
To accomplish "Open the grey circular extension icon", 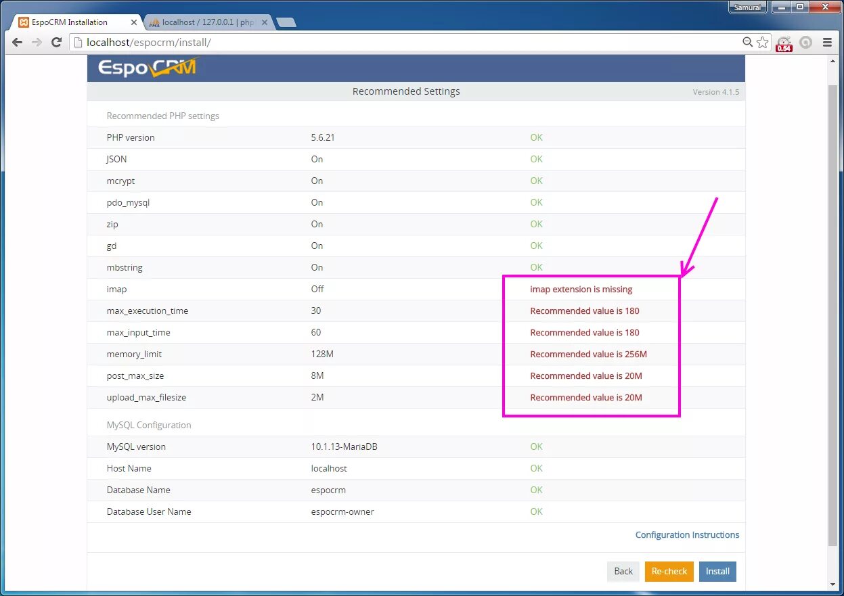I will 805,42.
